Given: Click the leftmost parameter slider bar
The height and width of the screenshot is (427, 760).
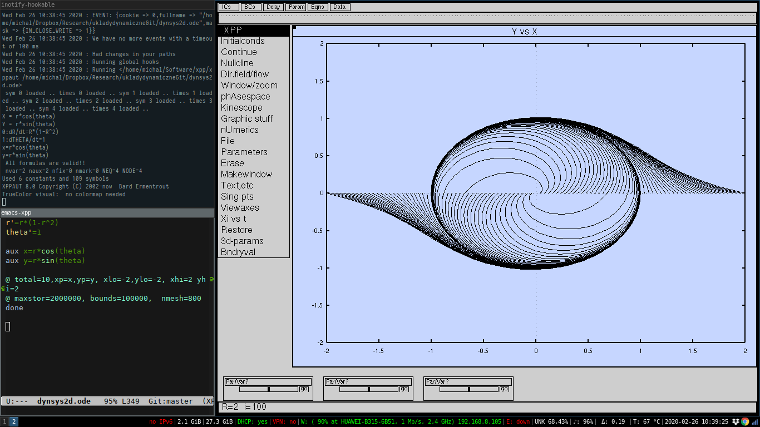Looking at the screenshot, I should point(269,389).
